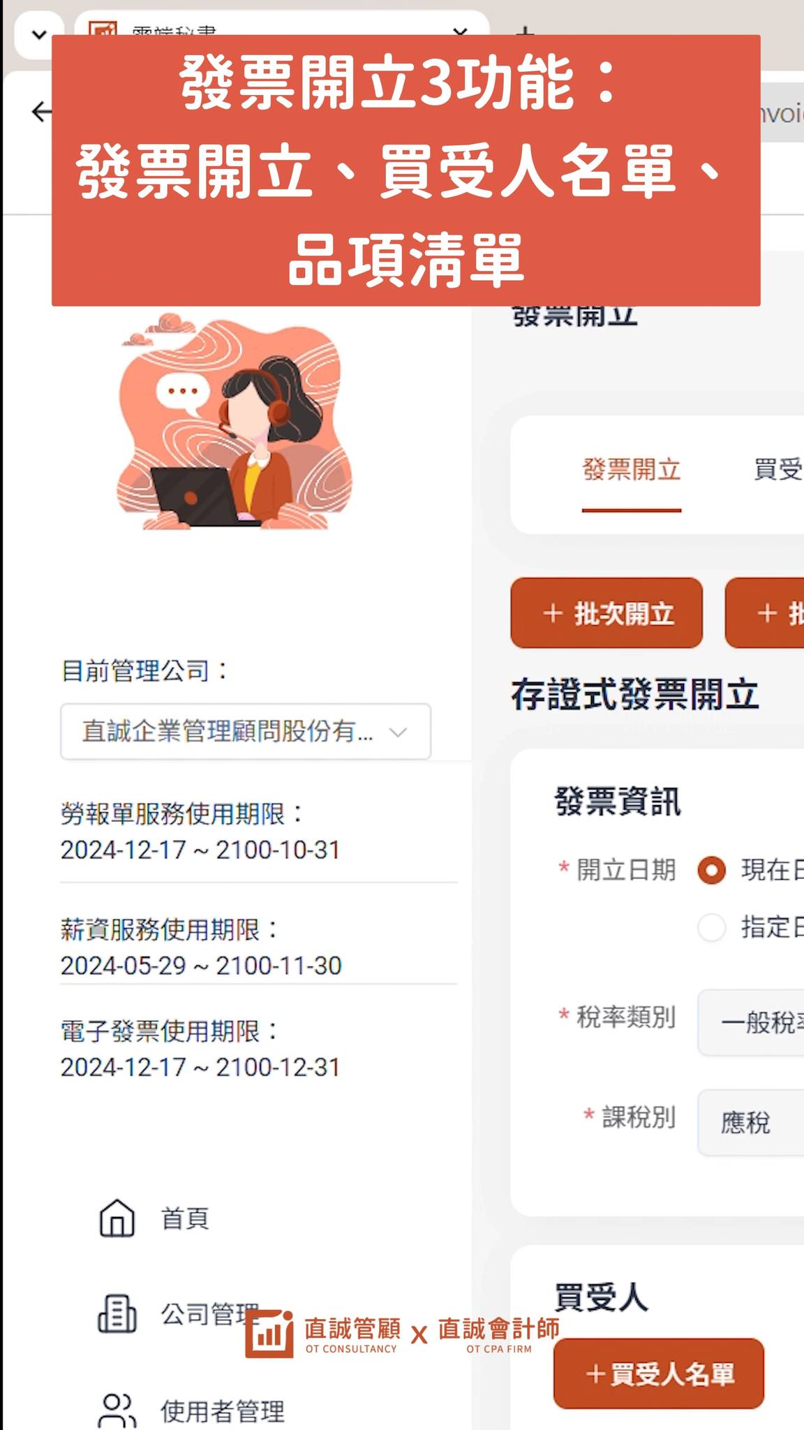Select the 現在日期 radio option

pos(711,870)
